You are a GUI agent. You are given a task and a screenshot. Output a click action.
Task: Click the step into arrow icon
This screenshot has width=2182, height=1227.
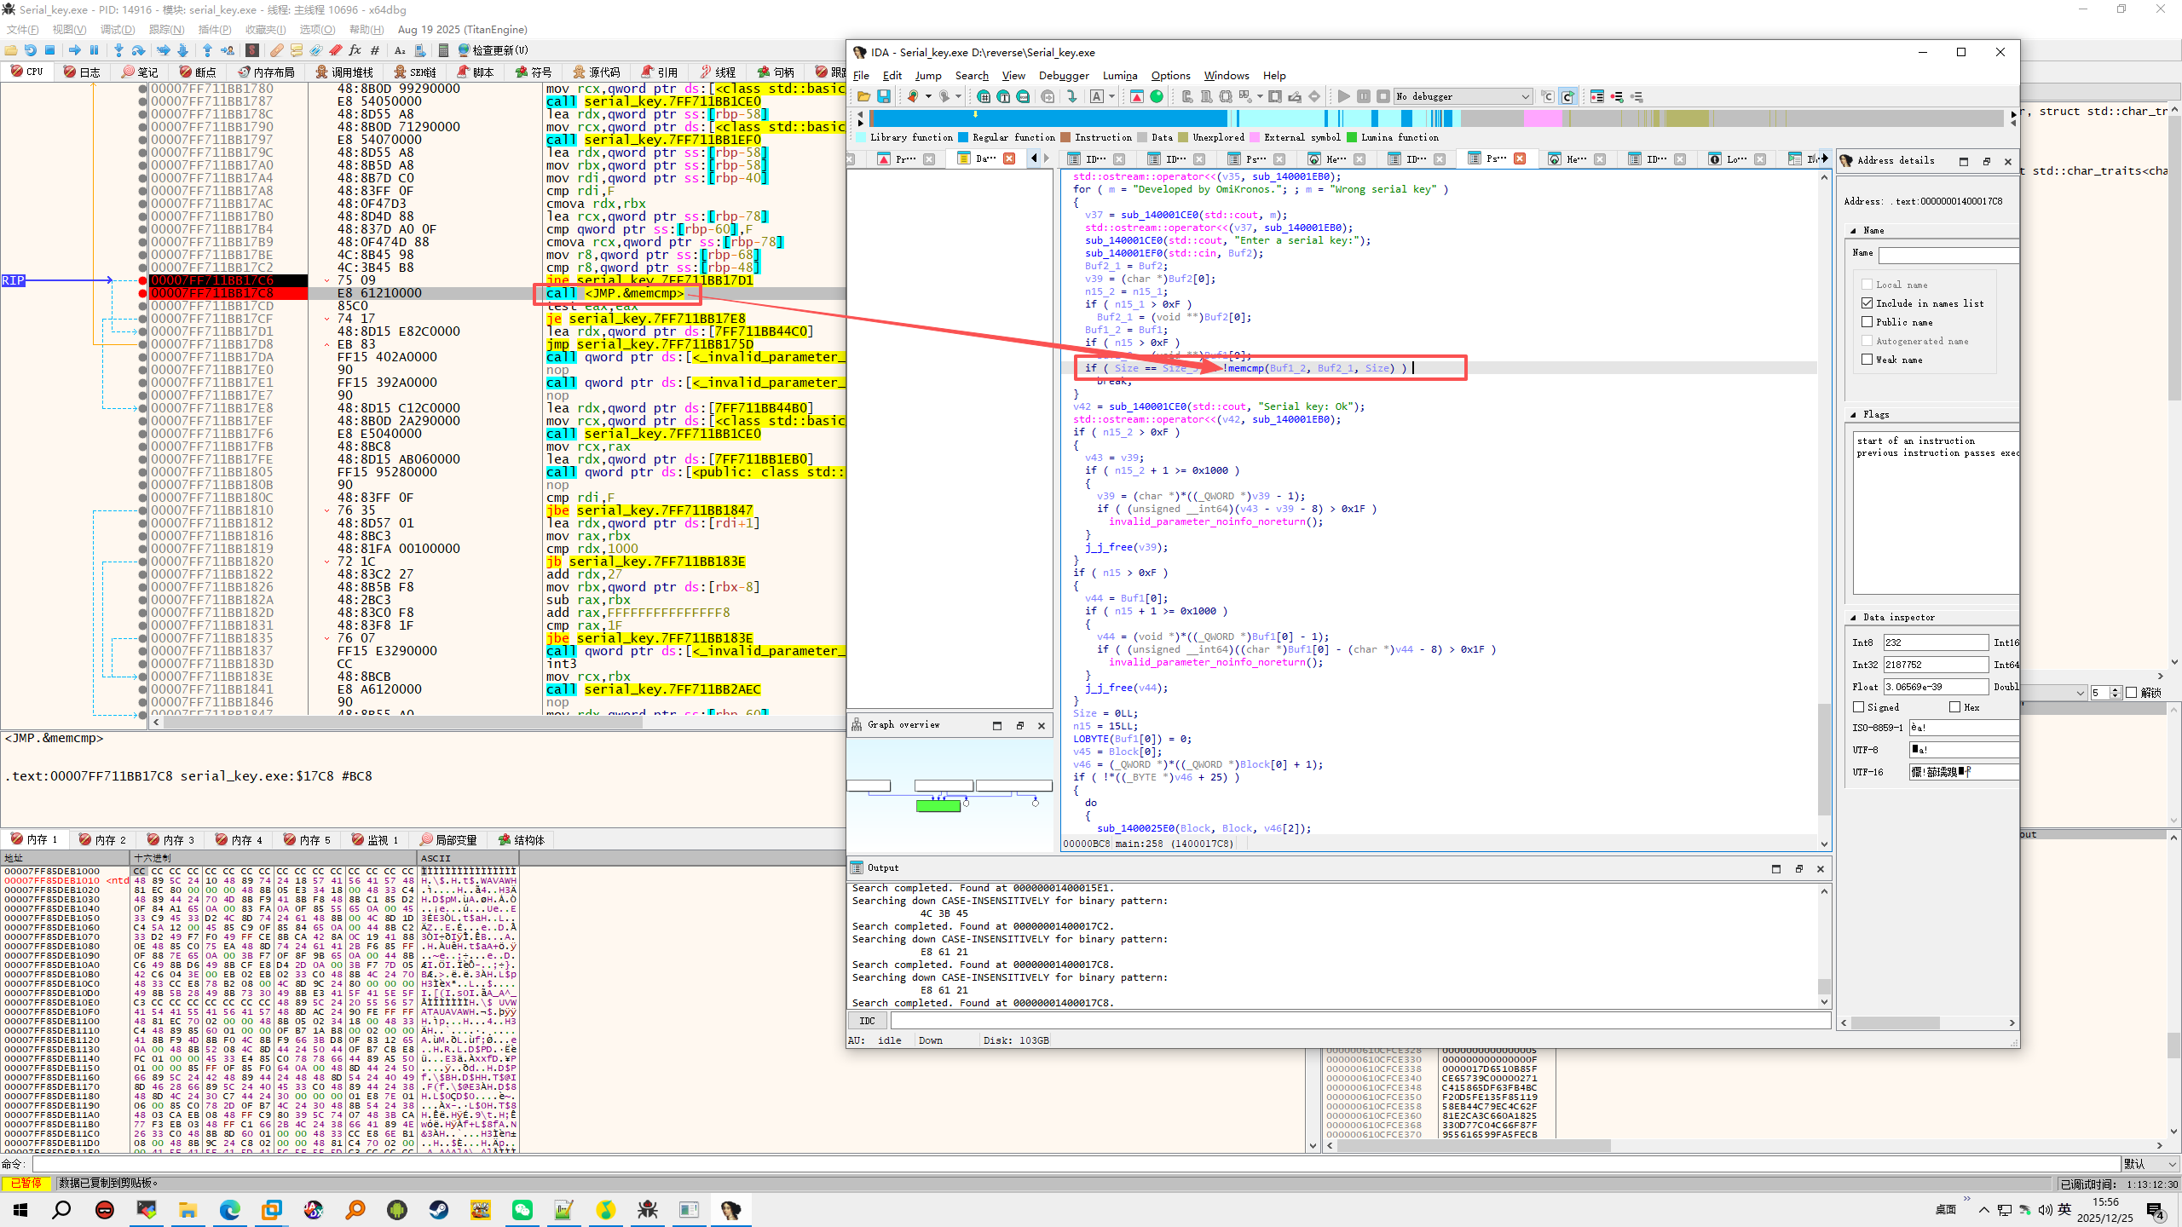[118, 50]
